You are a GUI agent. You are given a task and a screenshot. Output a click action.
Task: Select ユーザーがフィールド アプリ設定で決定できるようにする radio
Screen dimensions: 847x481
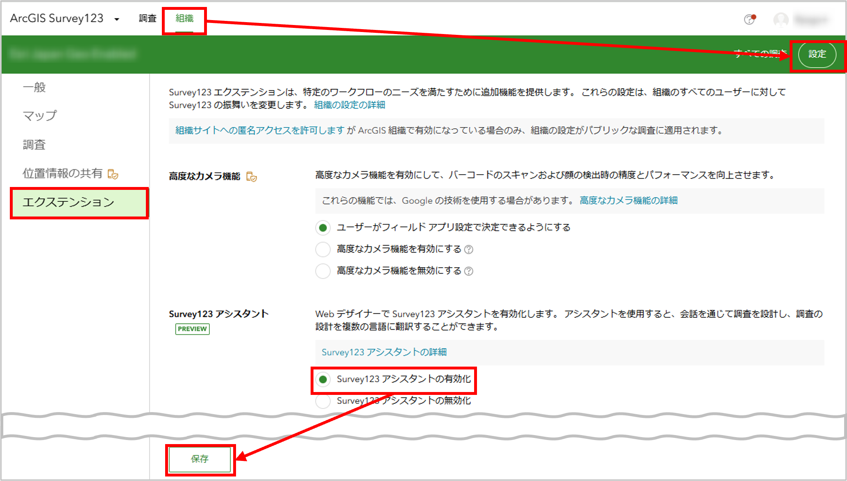[323, 228]
